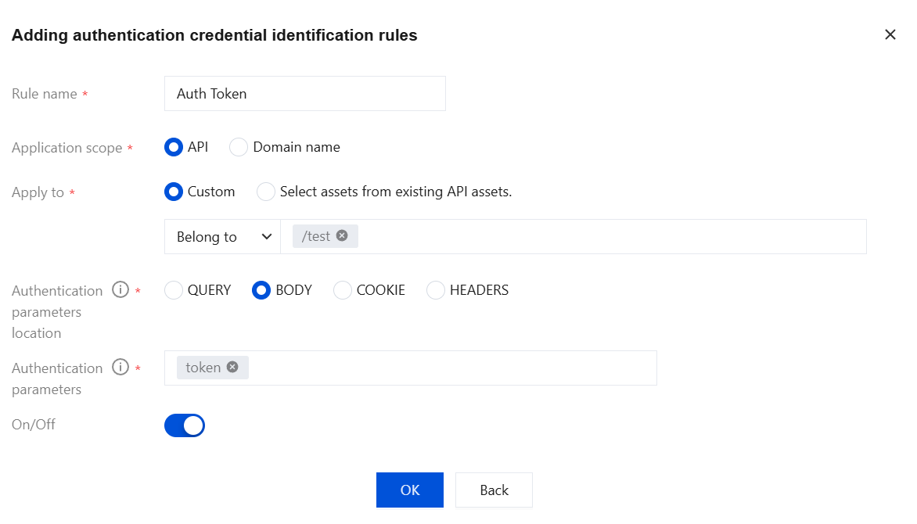Select Domain name application scope
Image resolution: width=917 pixels, height=524 pixels.
238,147
